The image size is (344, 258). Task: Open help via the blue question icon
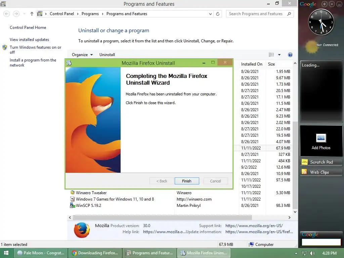click(x=290, y=55)
